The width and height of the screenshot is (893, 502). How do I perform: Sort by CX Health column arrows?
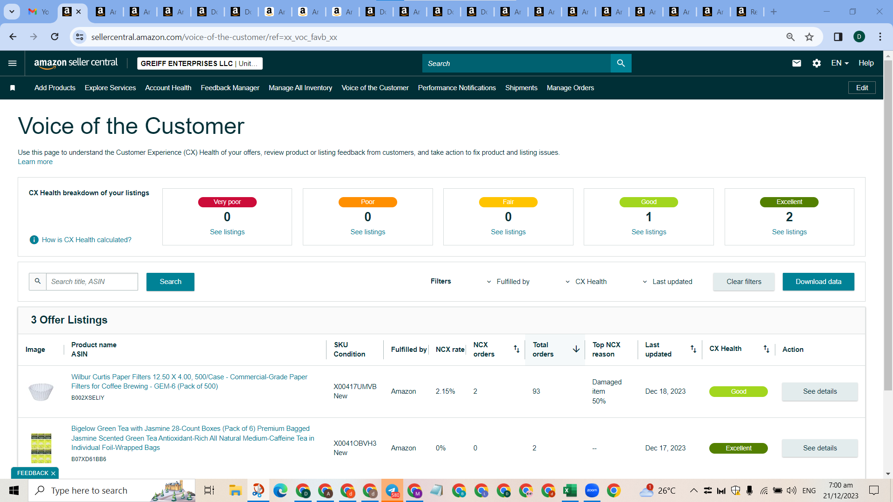point(766,349)
